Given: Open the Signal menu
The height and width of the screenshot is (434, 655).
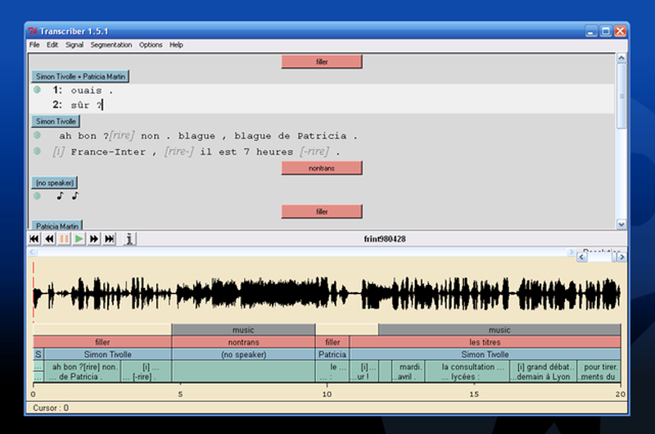Looking at the screenshot, I should [75, 45].
